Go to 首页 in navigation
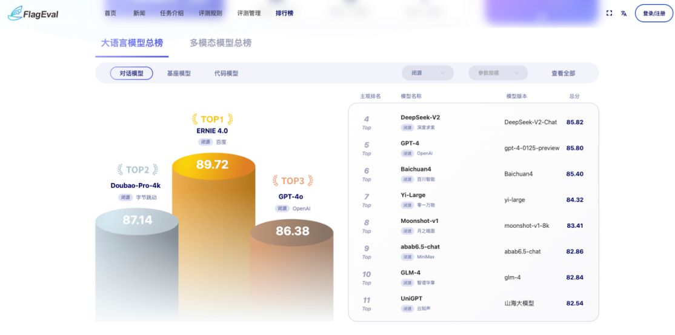 [x=110, y=13]
